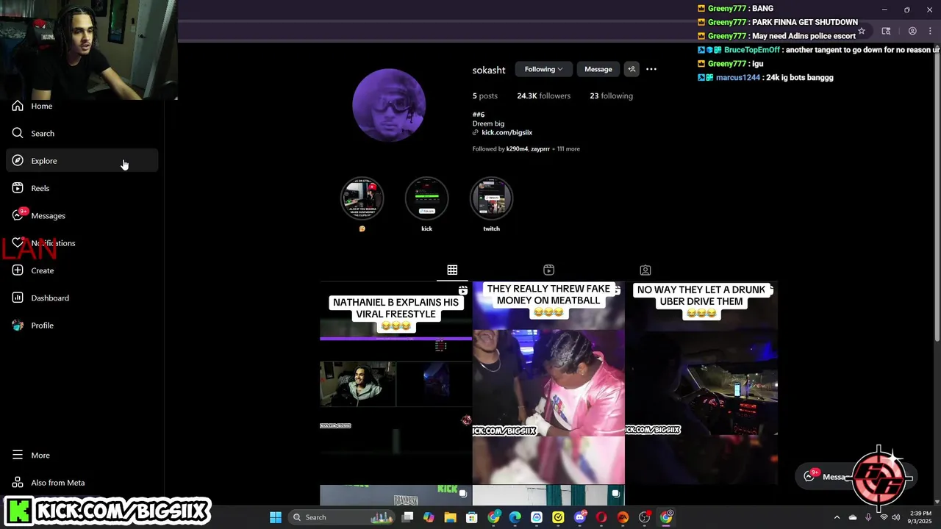Open the volume control in tray
941x529 pixels.
click(895, 517)
